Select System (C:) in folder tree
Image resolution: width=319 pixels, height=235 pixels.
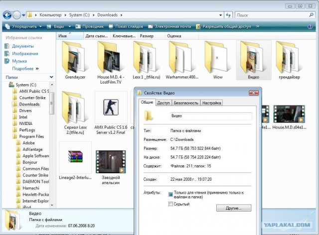point(26,85)
